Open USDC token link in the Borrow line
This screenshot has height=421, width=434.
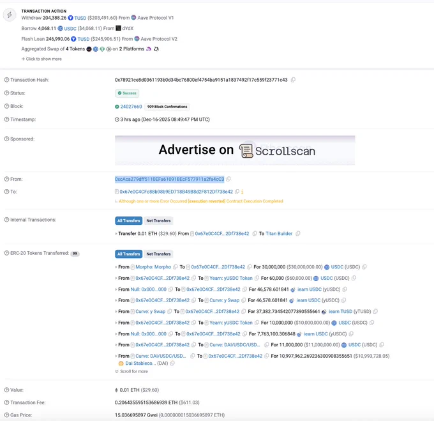(70, 29)
